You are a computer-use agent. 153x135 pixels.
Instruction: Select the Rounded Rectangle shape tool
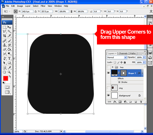[x=9, y=63]
